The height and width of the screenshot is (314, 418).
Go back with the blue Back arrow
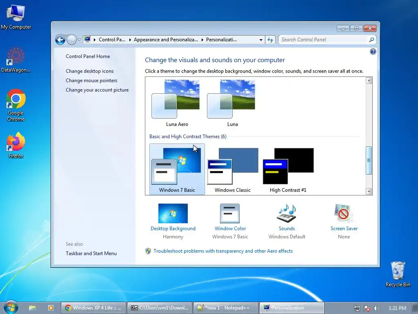coord(60,40)
